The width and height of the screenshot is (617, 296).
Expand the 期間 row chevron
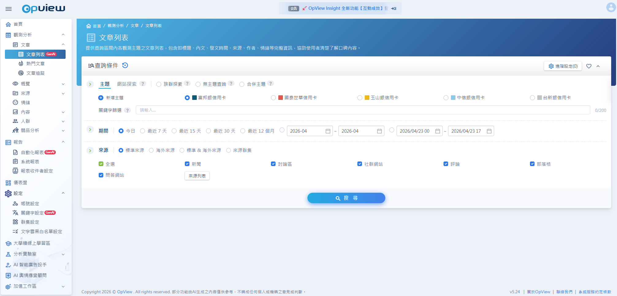coord(90,130)
